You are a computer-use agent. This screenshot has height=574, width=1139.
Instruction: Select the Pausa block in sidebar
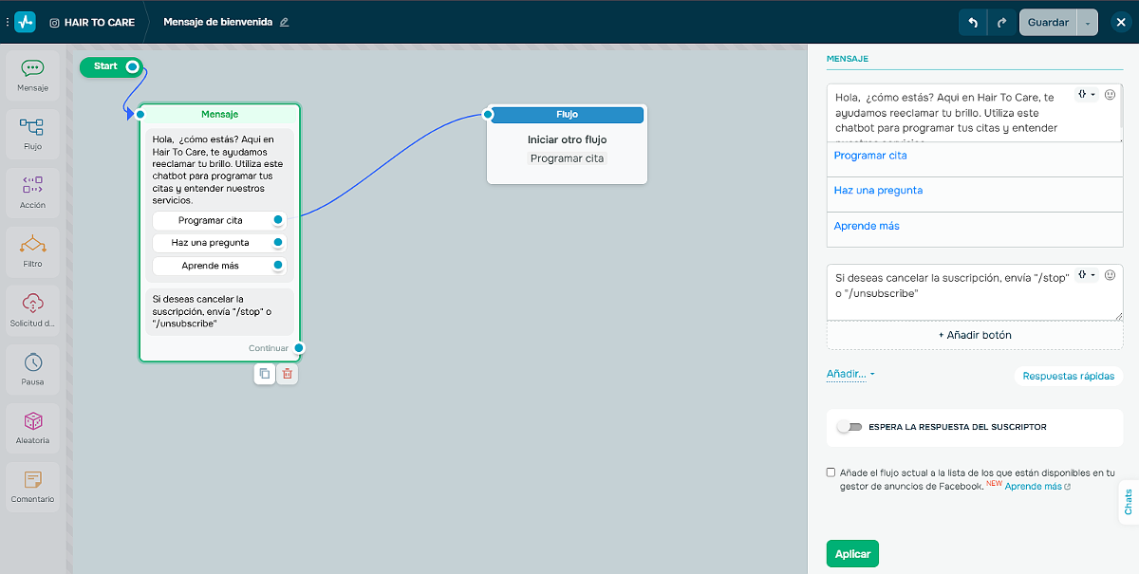click(32, 370)
